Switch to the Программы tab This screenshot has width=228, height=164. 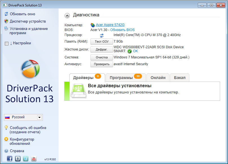pyautogui.click(x=126, y=78)
